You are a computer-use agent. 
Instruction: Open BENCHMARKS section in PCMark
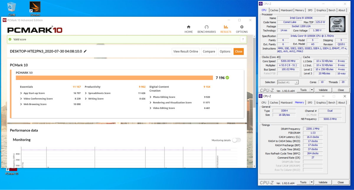click(206, 29)
